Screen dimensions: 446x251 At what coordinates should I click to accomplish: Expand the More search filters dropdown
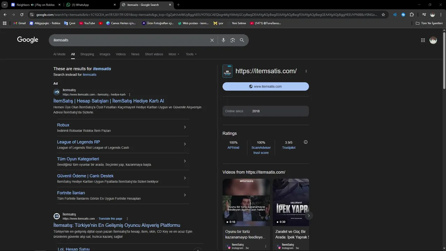174,54
